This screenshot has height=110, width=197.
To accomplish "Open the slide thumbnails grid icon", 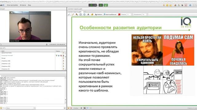I will pyautogui.click(x=88, y=108).
